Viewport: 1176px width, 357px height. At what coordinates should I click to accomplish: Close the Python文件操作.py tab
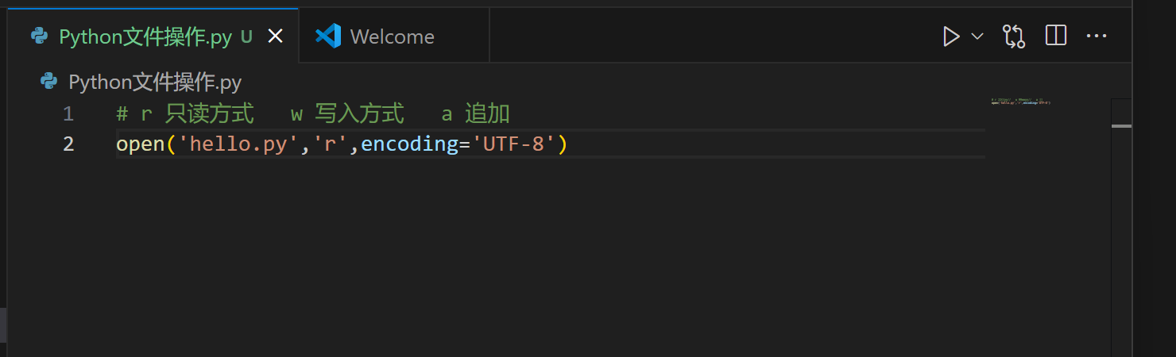275,36
